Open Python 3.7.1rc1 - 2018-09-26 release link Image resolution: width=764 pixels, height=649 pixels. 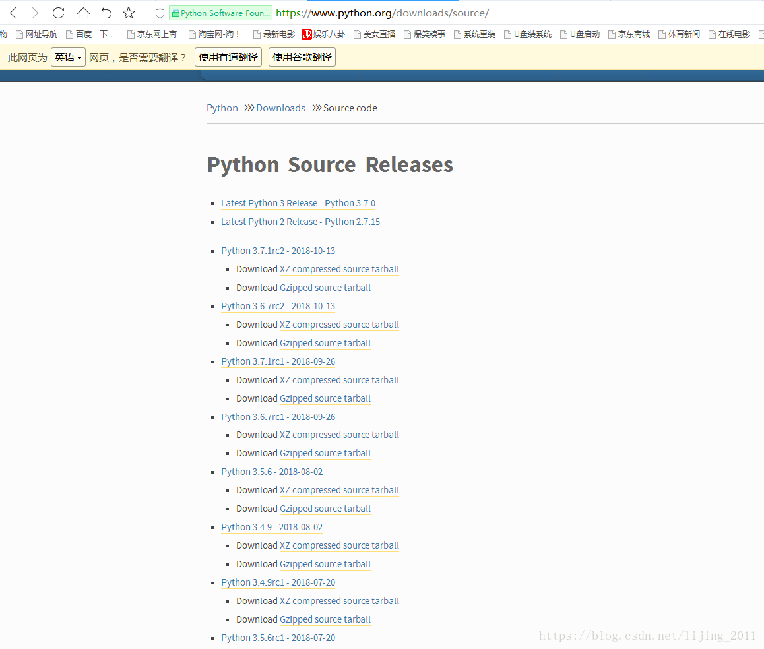(x=278, y=362)
